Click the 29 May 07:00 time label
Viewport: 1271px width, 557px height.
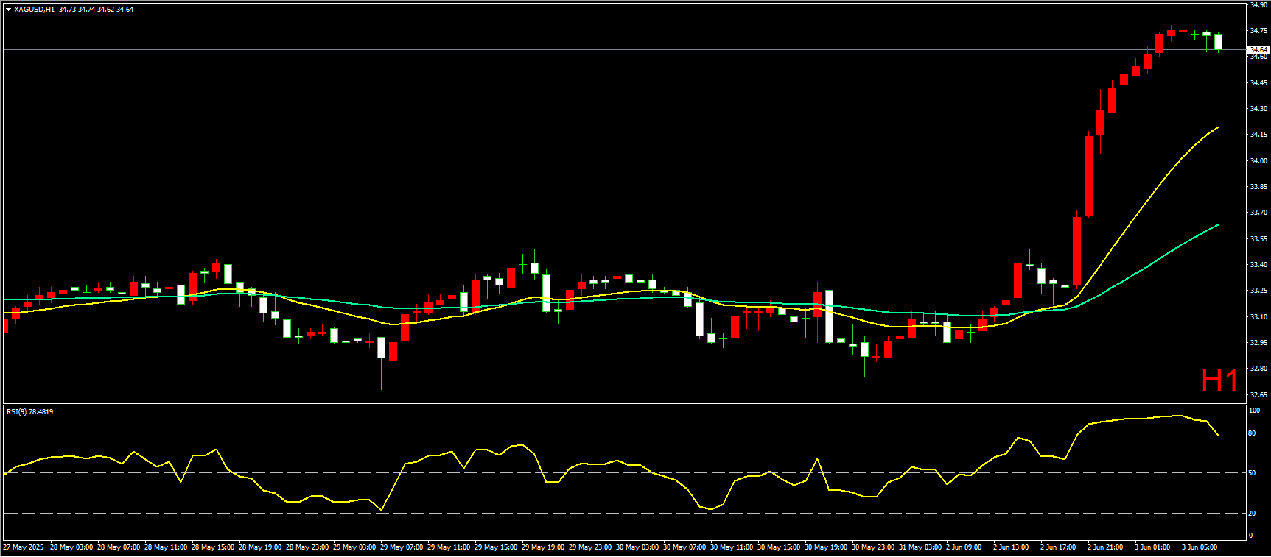click(402, 547)
